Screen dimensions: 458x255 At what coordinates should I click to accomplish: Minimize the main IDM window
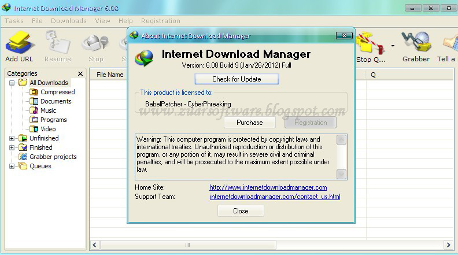[413, 8]
